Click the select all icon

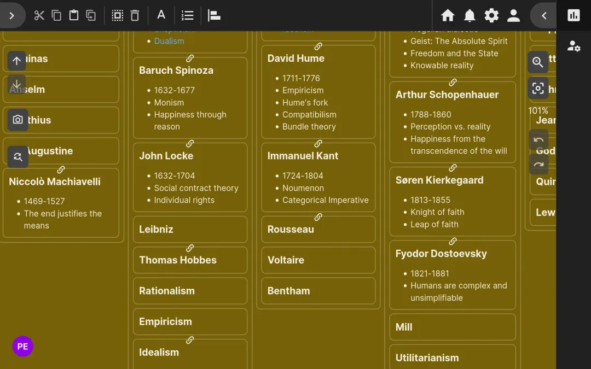pos(118,15)
